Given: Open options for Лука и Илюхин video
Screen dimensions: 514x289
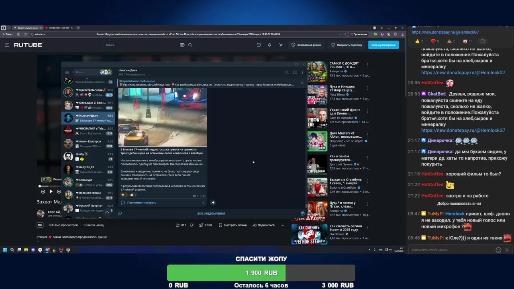Looking at the screenshot, I should pyautogui.click(x=367, y=88).
